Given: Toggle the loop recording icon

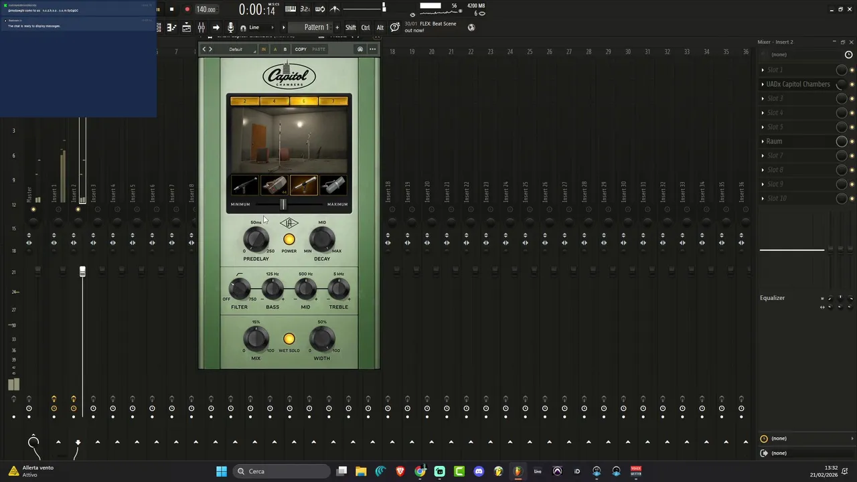Looking at the screenshot, I should (x=320, y=9).
